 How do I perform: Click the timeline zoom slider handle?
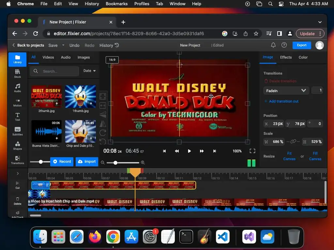click(x=115, y=163)
